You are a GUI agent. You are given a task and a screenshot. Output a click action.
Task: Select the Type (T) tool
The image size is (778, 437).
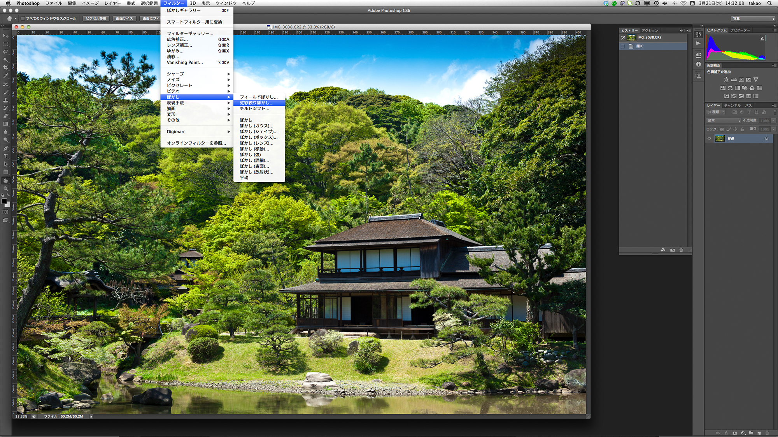pos(5,157)
